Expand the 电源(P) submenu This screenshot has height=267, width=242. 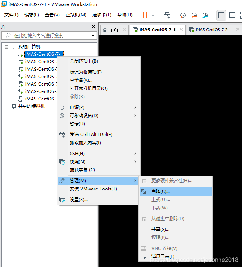99,107
